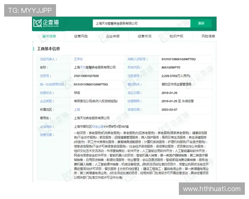Open the 经营状况 tab
The image size is (249, 199).
(144, 36)
